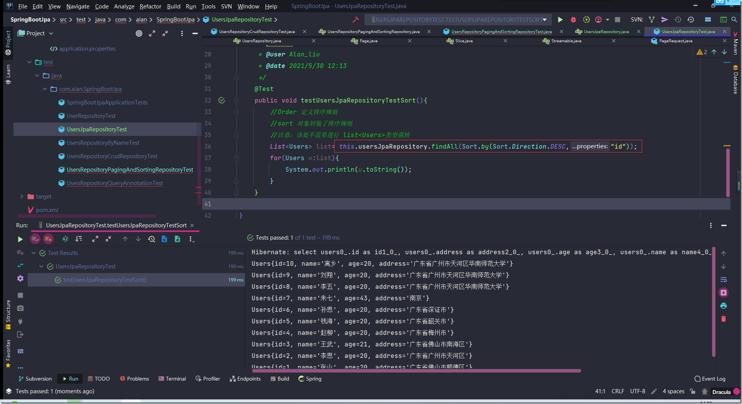Open the Event Log
The image size is (742, 404).
pos(710,379)
